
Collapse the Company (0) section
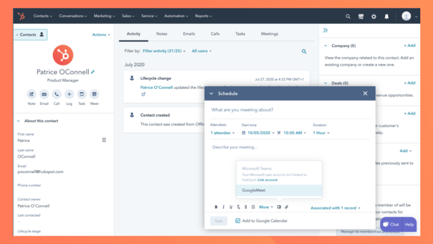(325, 46)
